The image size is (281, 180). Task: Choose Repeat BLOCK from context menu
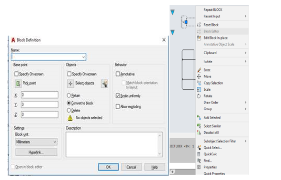click(x=213, y=9)
